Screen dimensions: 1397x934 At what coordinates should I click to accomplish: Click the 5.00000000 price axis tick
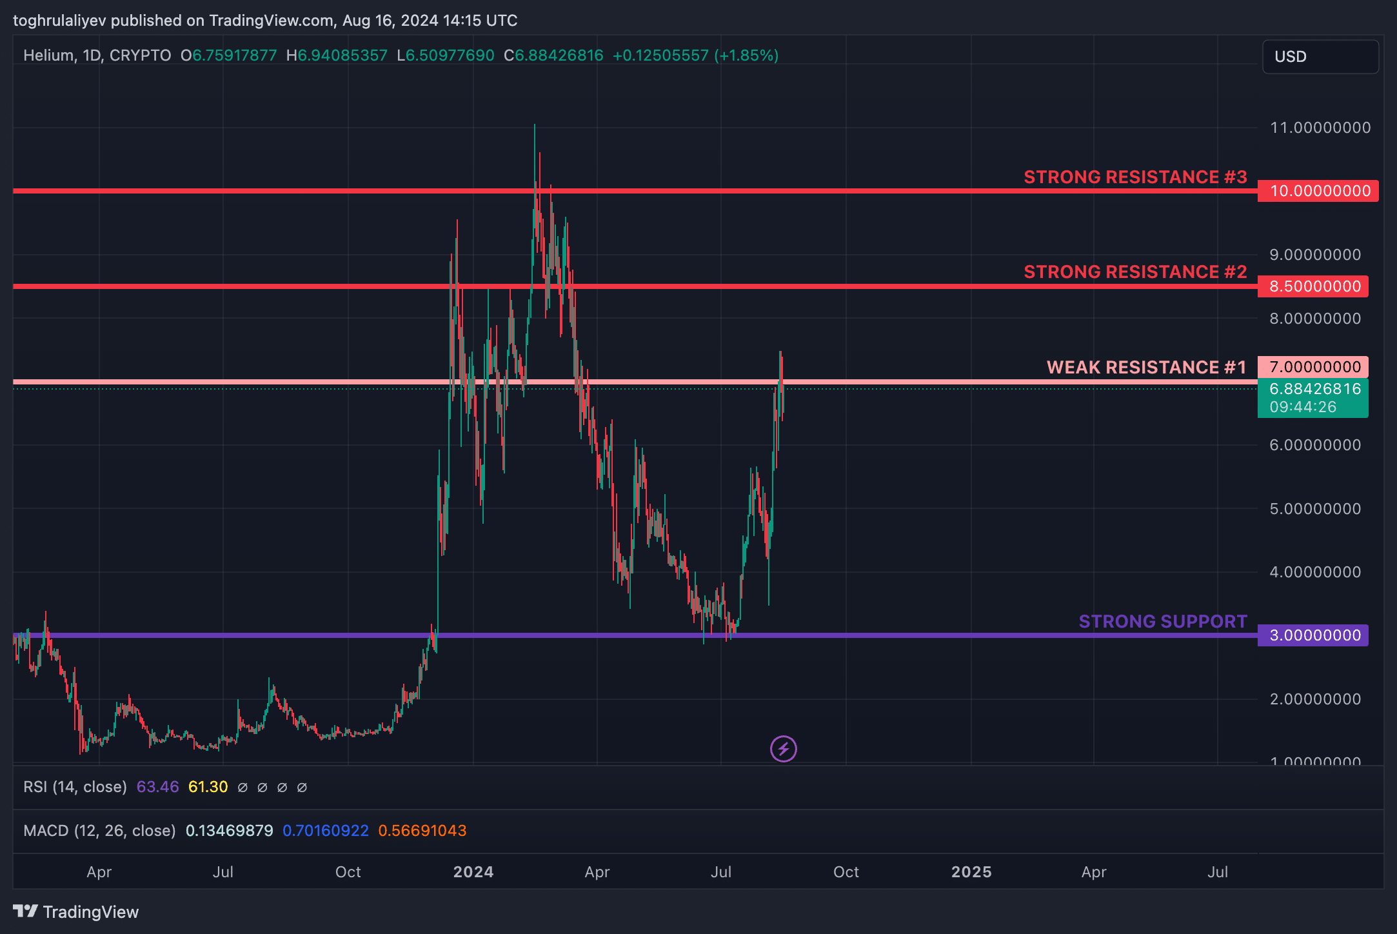point(1315,509)
